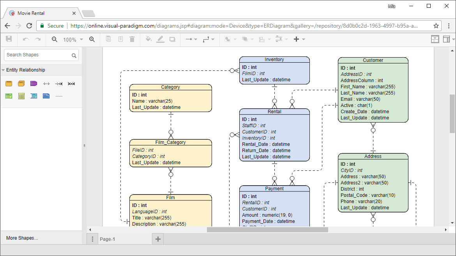Screen dimensions: 456x256
Task: Pick the stacked multi-entity shape
Action: click(21, 84)
